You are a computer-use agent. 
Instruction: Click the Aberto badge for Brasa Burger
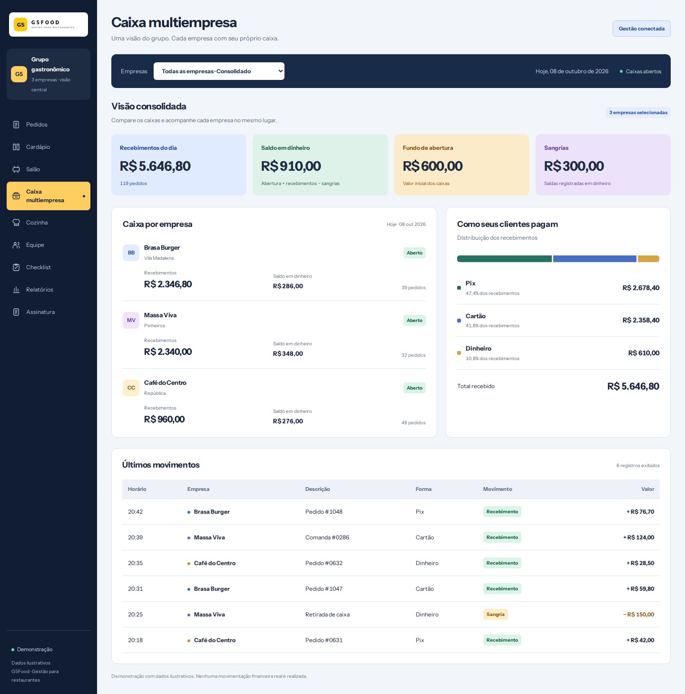click(x=414, y=253)
